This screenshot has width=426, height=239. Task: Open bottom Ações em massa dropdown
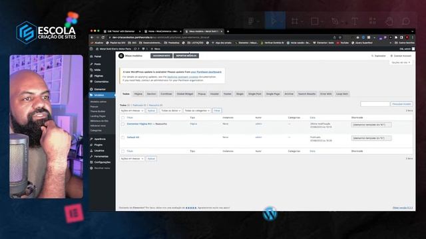tap(132, 159)
